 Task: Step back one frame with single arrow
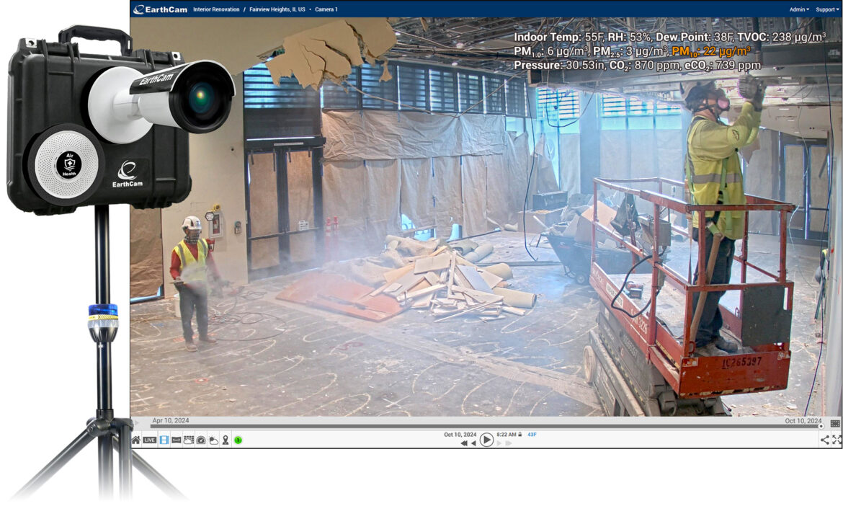coord(473,443)
